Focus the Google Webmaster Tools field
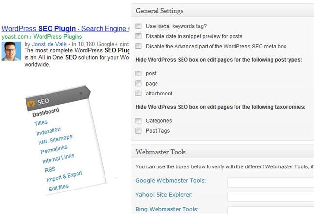The width and height of the screenshot is (314, 214). 270,183
